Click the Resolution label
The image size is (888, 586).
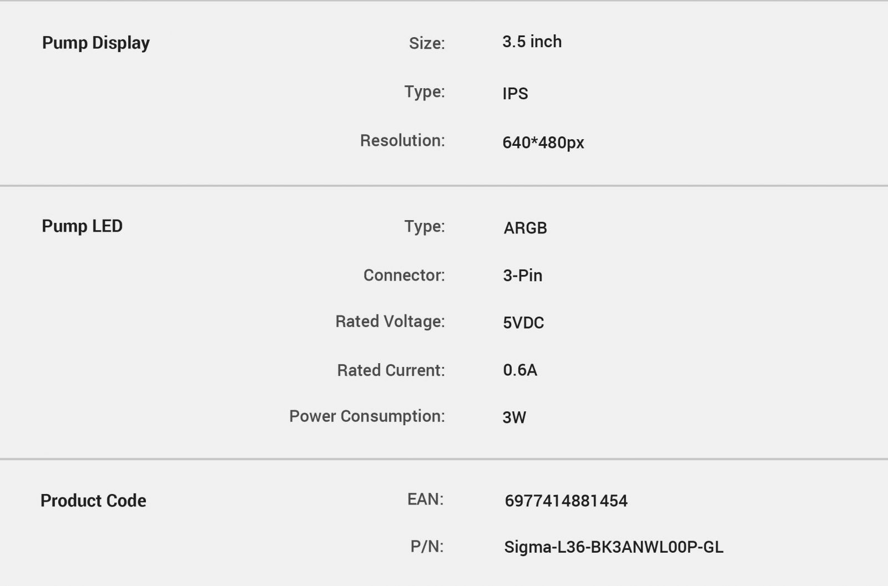(402, 141)
